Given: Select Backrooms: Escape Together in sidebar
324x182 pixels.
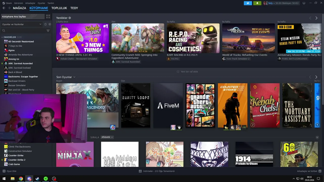Looking at the screenshot, I should point(23,77).
